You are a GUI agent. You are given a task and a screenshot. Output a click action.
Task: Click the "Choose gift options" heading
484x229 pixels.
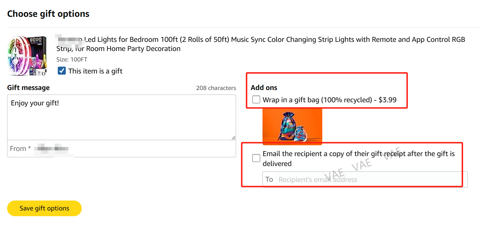coord(48,14)
